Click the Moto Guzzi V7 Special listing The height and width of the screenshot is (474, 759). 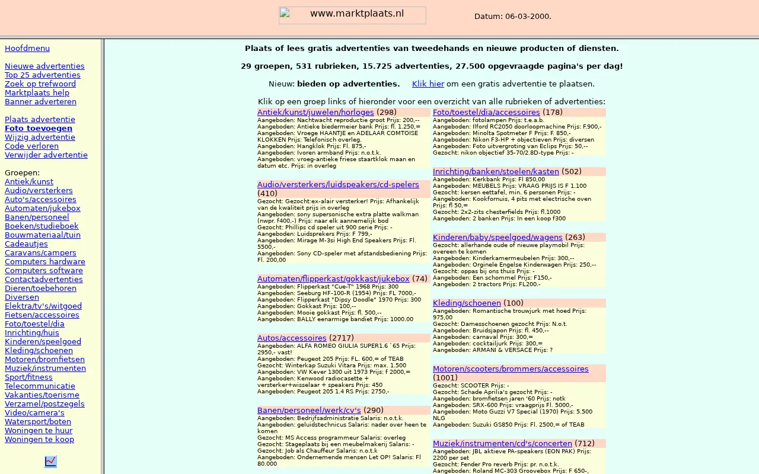pos(512,415)
